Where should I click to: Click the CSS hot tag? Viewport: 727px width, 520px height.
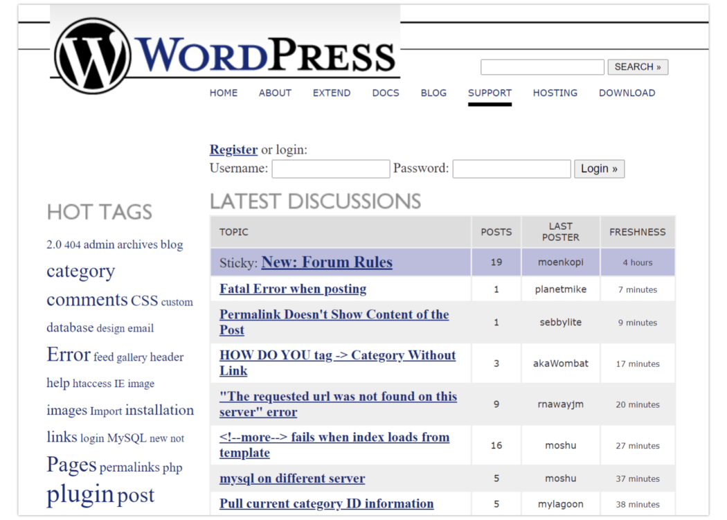(144, 301)
